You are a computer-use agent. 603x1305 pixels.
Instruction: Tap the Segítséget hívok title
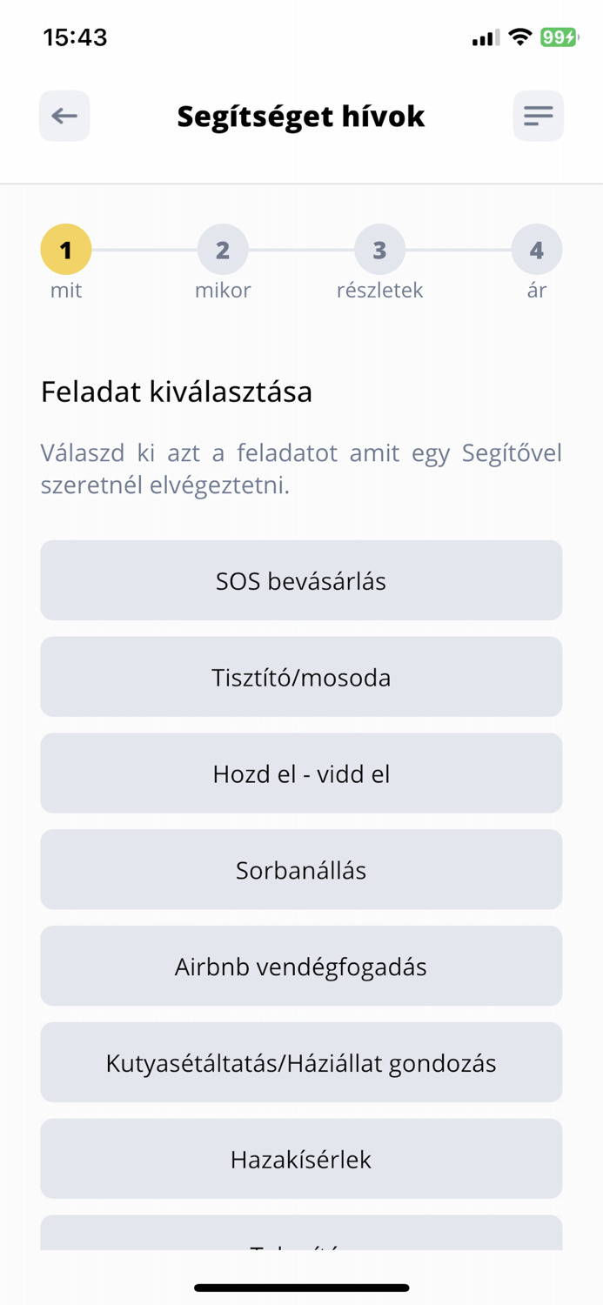pyautogui.click(x=301, y=116)
